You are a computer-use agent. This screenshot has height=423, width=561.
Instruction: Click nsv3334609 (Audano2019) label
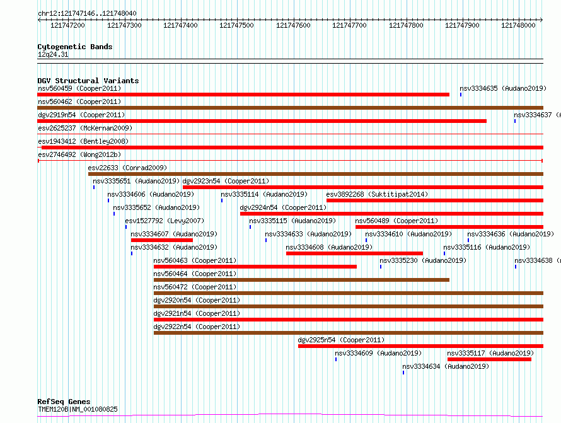(378, 353)
